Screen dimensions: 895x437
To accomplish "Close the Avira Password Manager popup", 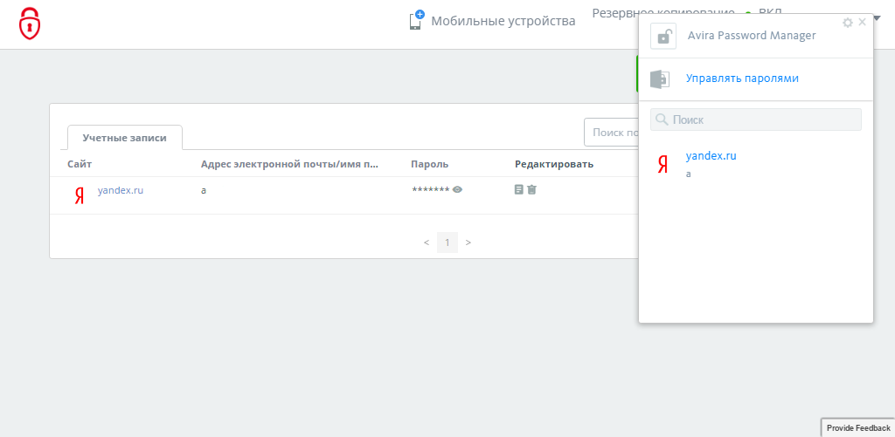I will tap(862, 22).
